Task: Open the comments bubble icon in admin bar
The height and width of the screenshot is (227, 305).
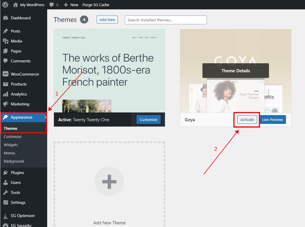Action: pos(52,5)
